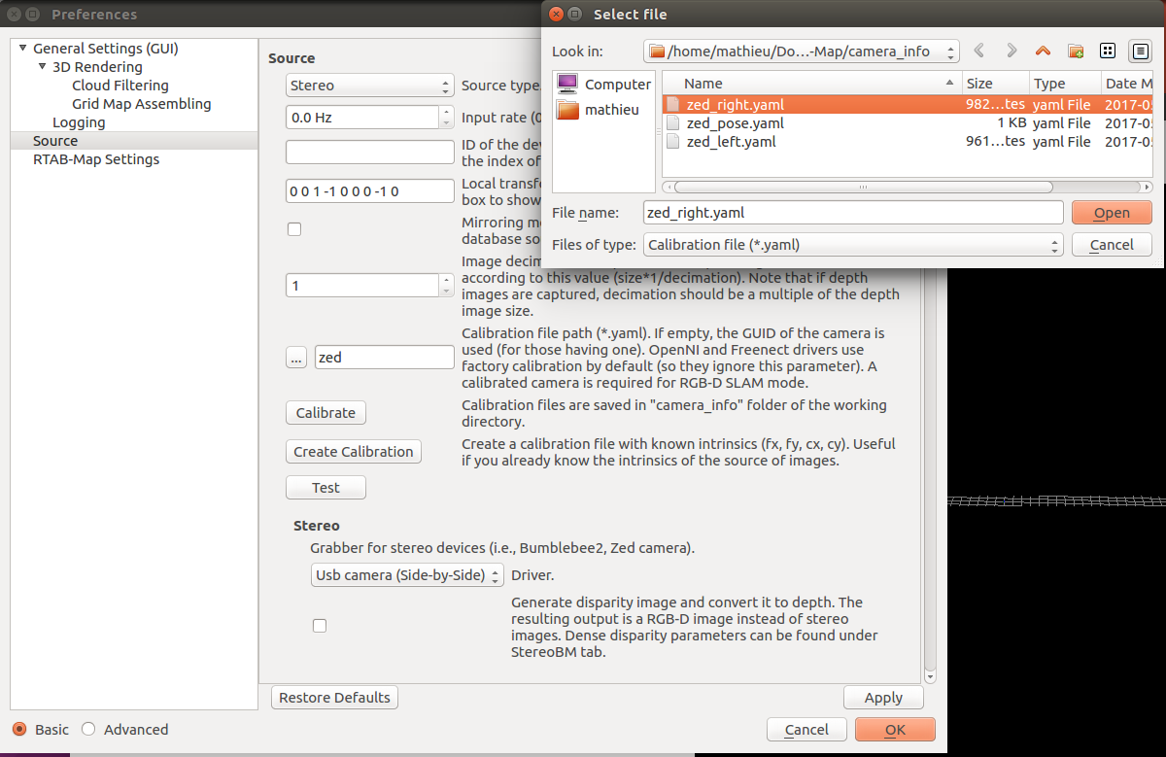This screenshot has height=757, width=1166.
Task: Select RTAB-Map Settings in the tree
Action: (x=96, y=159)
